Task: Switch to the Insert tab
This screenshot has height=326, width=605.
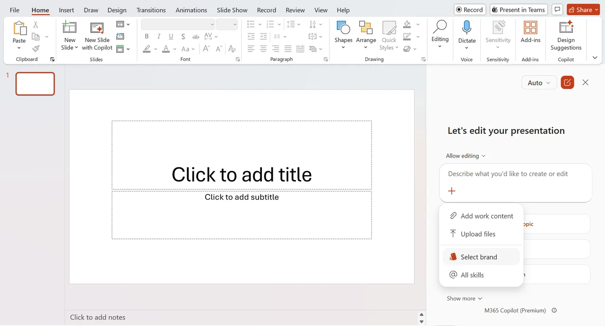Action: 67,10
